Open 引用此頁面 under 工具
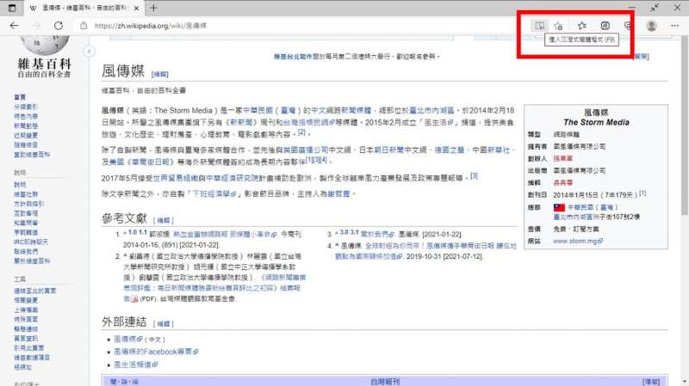 point(29,348)
